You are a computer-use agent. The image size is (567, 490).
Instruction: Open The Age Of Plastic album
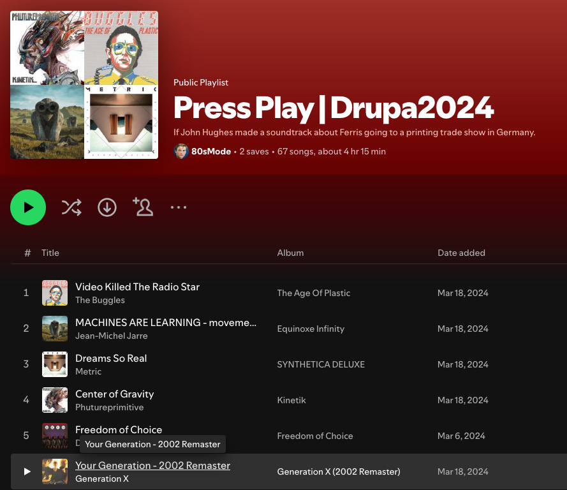(314, 293)
